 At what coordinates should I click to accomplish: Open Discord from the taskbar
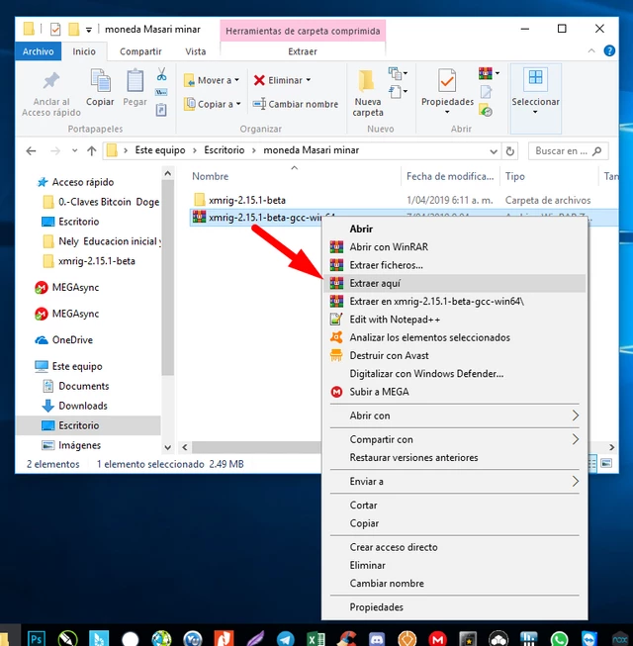point(377,639)
